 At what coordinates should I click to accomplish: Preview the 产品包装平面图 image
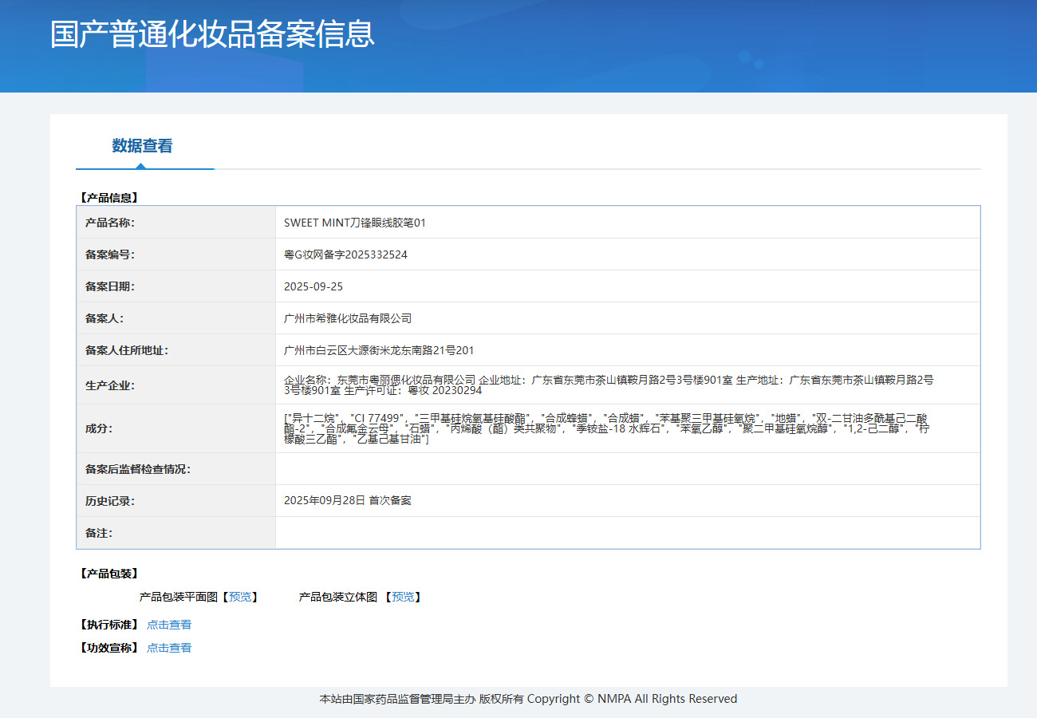239,597
